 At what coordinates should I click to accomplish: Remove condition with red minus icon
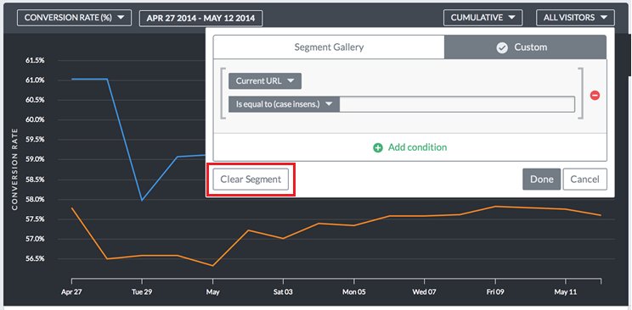pos(595,96)
